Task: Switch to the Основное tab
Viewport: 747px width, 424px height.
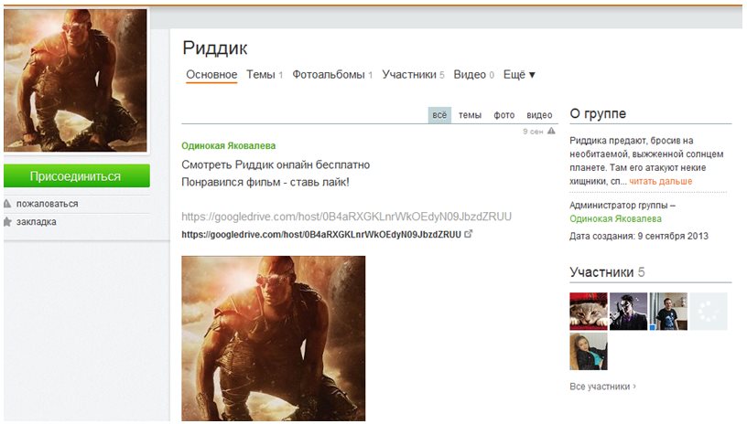Action: pyautogui.click(x=211, y=75)
